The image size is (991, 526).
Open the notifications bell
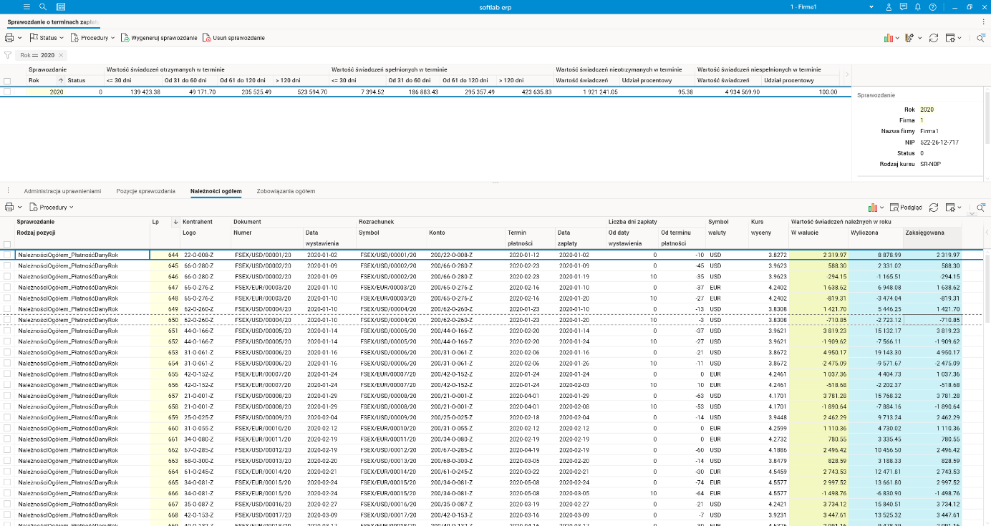point(918,6)
